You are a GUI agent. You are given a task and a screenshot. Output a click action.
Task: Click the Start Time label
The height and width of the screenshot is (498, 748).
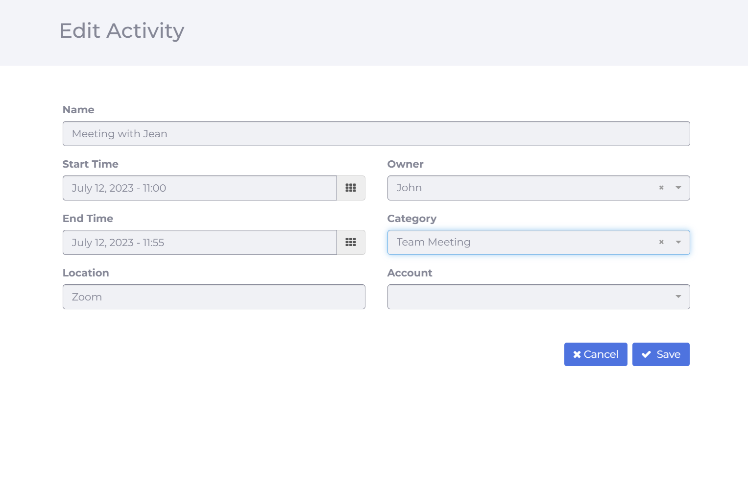(x=91, y=164)
